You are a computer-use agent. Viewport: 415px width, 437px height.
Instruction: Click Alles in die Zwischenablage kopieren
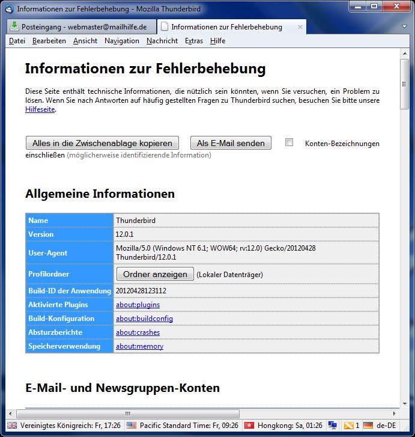102,143
